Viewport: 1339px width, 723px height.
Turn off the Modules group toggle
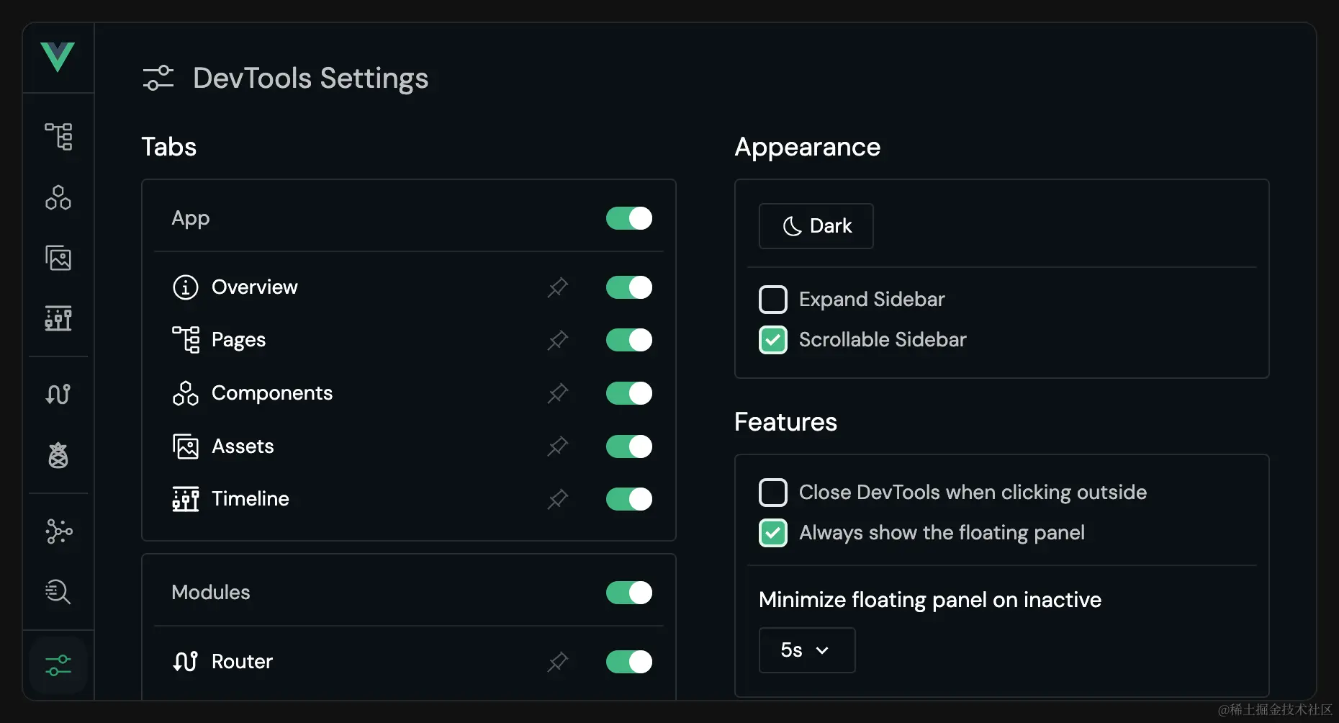click(628, 593)
